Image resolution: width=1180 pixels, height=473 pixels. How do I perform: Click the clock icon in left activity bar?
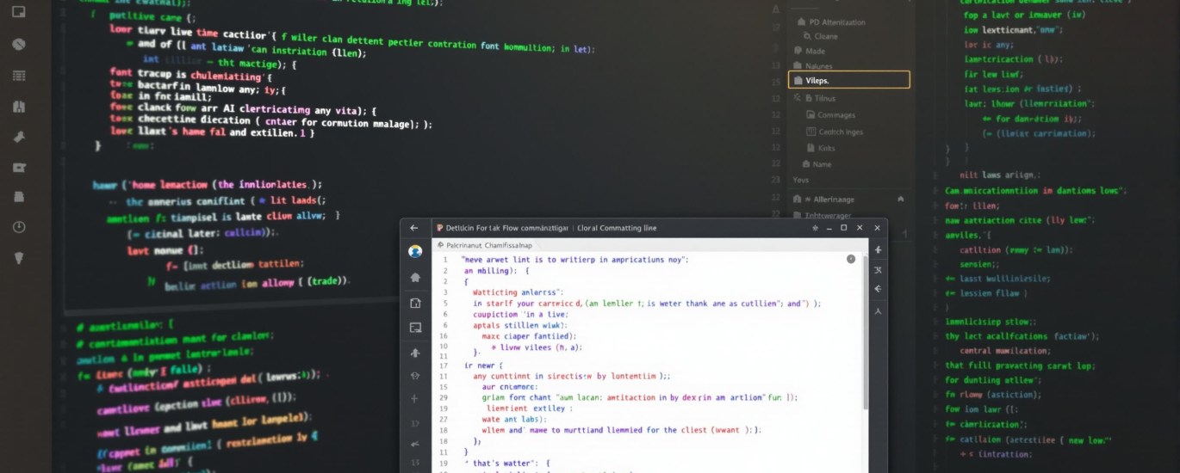tap(18, 227)
